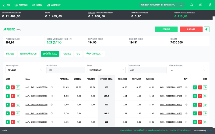Screen dimensions: 215x134
Task: Buy put at strike 185 (K)
Action: coord(195,87)
